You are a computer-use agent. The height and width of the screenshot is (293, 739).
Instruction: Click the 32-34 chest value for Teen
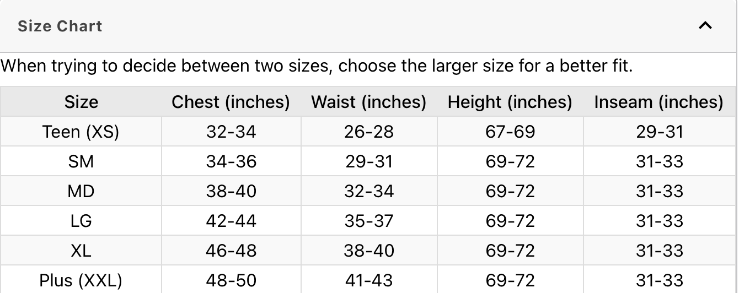click(x=231, y=132)
